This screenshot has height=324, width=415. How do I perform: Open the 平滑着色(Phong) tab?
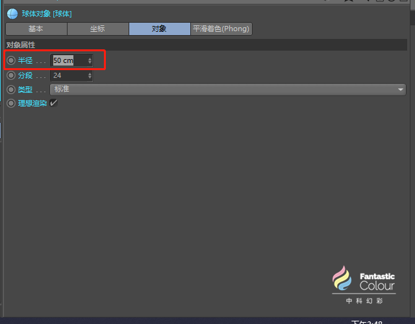[221, 29]
